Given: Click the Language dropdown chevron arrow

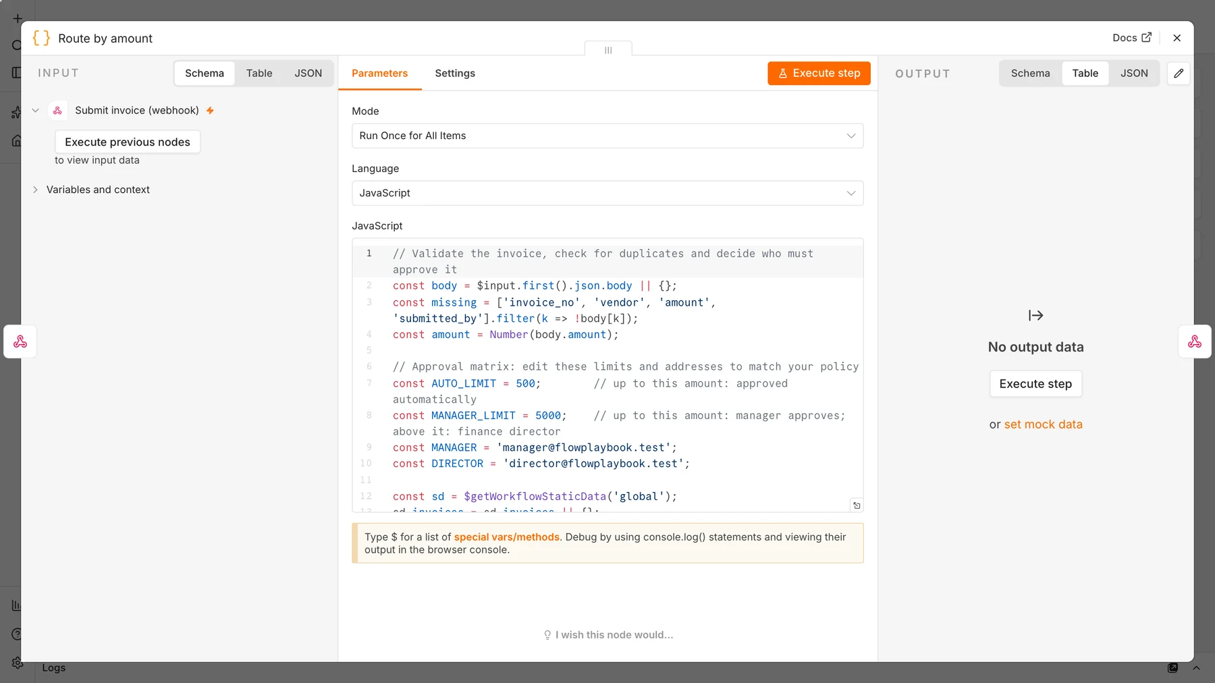Looking at the screenshot, I should 850,193.
